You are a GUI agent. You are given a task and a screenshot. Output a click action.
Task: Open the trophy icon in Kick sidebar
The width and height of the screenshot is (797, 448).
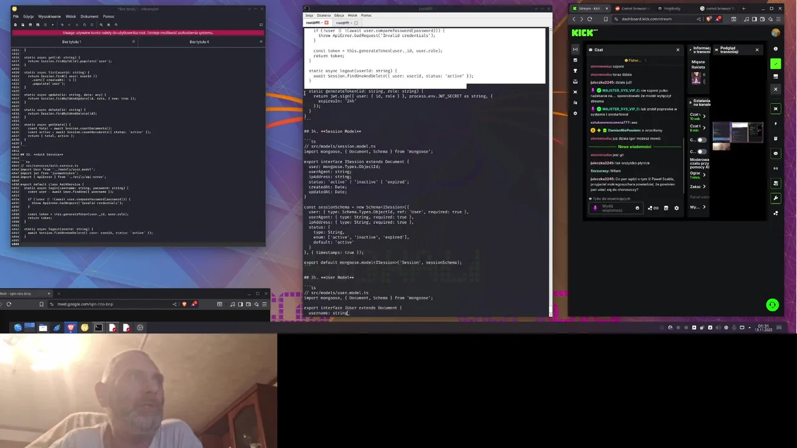point(575,70)
